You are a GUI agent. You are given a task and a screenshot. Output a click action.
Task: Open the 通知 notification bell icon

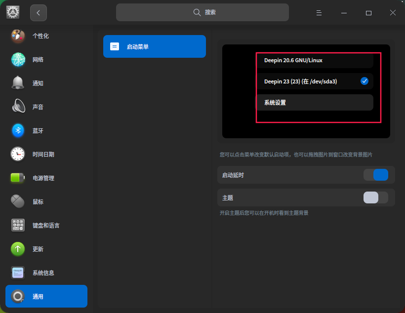(18, 83)
